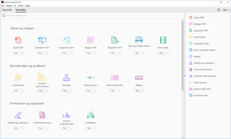Click the Send til underskrivelse signature icon
231x139 pixels.
pyautogui.click(x=66, y=115)
